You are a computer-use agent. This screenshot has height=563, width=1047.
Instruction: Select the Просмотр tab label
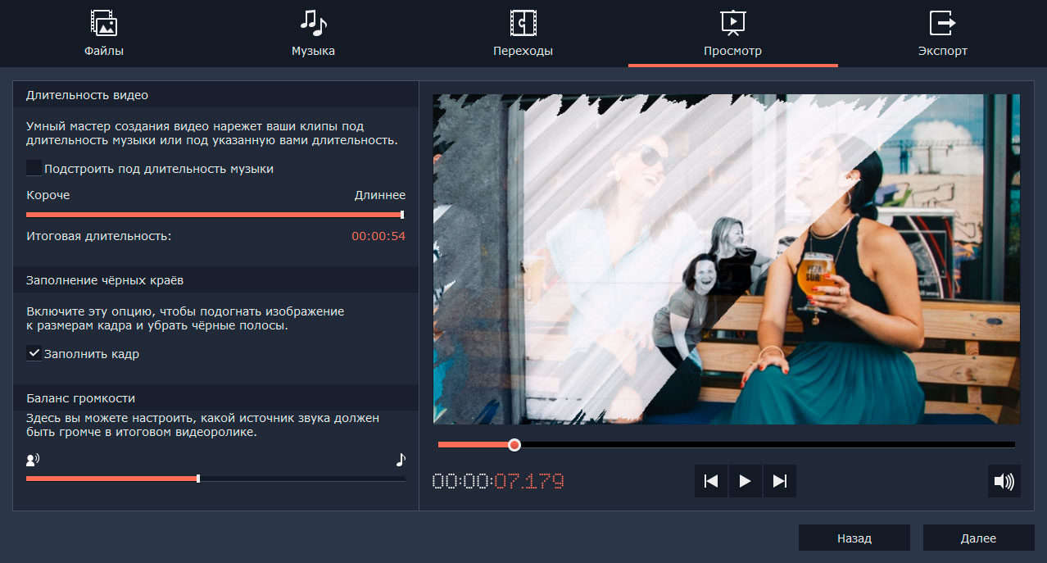732,51
